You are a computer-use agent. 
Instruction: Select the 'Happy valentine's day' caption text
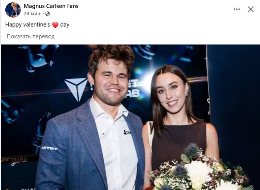[37, 25]
